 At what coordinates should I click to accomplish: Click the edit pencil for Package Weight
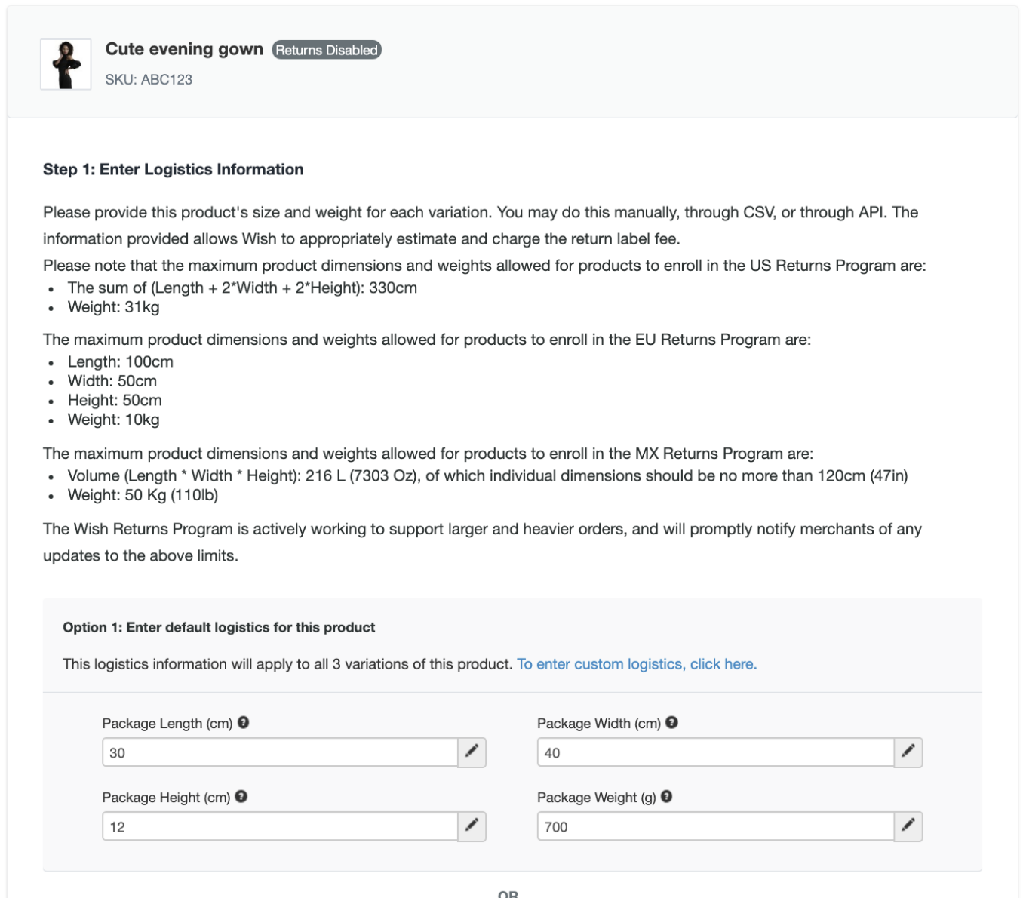coord(908,826)
